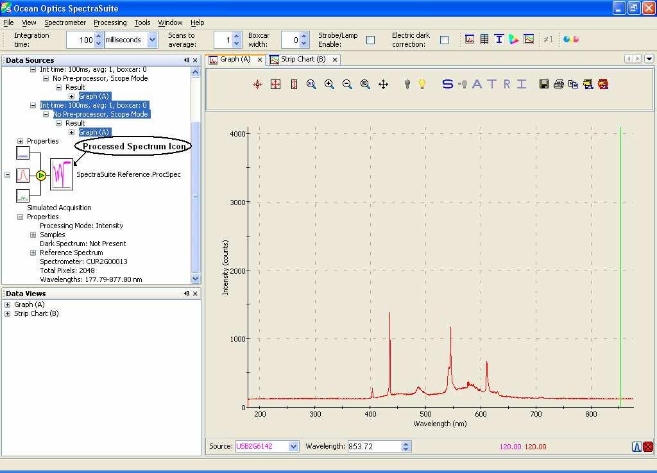The height and width of the screenshot is (473, 657).
Task: Click the Processed Spectrum pink thumbnail
Action: [62, 174]
